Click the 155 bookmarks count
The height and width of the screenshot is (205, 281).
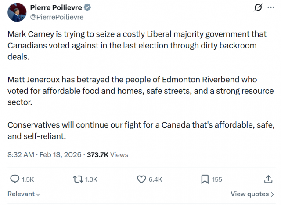coord(217,179)
